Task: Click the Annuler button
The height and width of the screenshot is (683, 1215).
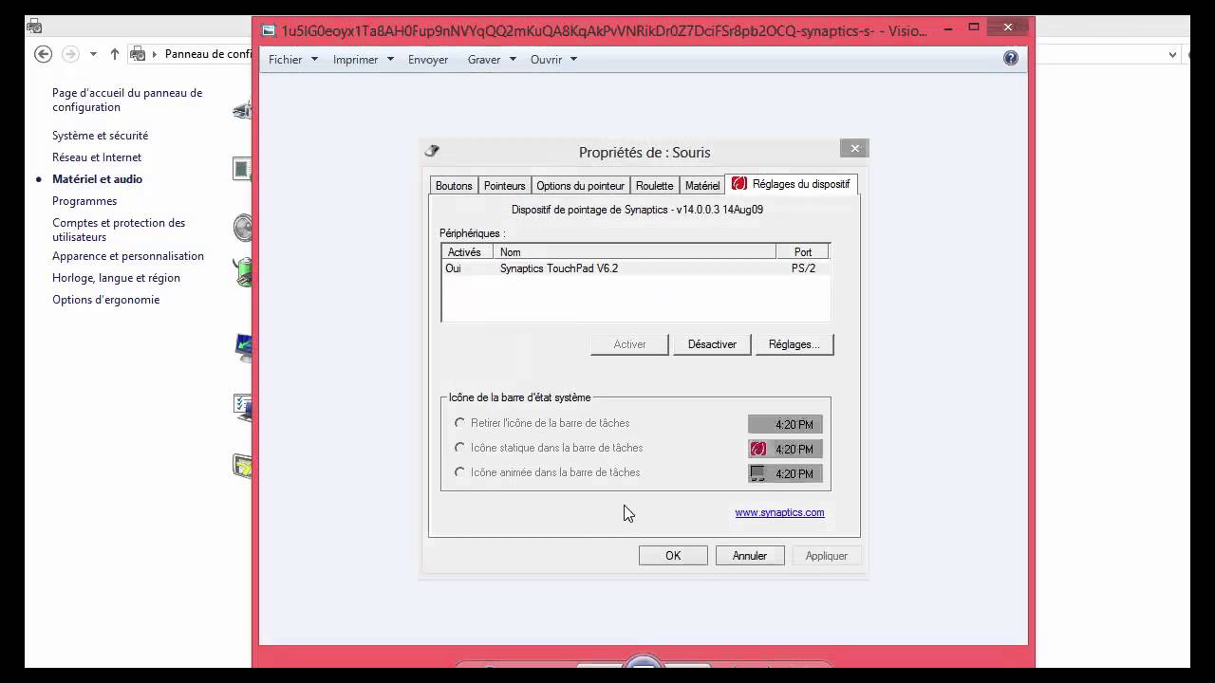Action: click(750, 556)
